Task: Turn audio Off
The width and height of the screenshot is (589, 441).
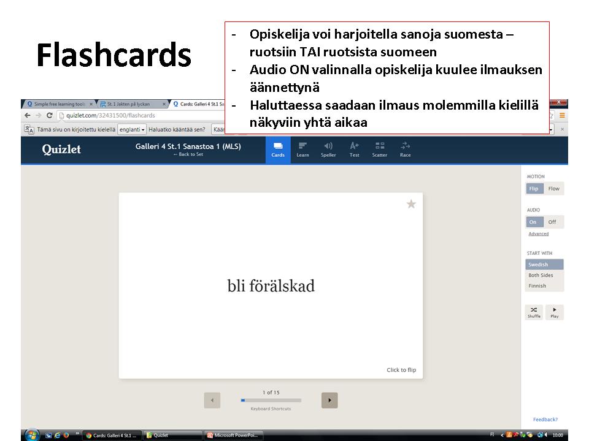Action: pyautogui.click(x=552, y=222)
